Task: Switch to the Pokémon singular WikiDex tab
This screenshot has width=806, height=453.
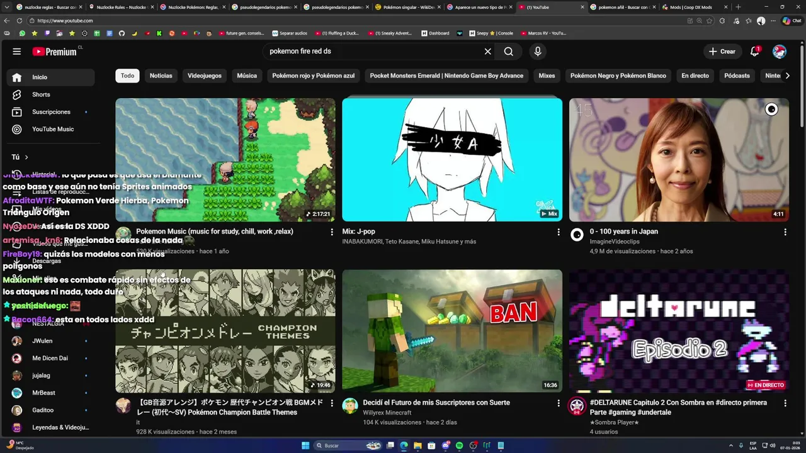Action: pos(408,7)
